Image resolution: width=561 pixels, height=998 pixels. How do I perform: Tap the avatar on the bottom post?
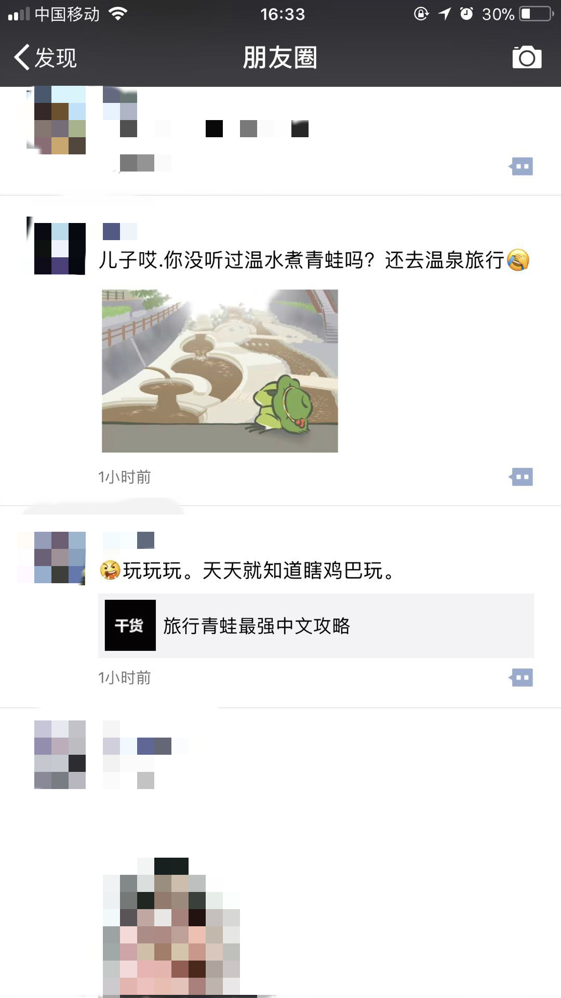point(60,755)
